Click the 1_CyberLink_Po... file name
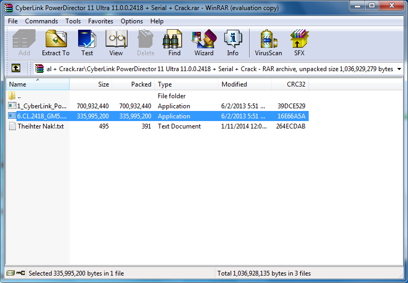408x283 pixels. click(42, 106)
